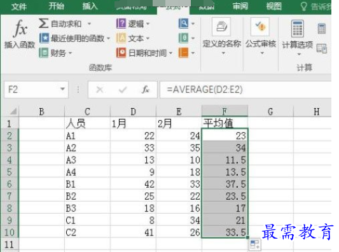
Task: Click the Quick Analysis icon below F10
Action: pyautogui.click(x=255, y=245)
